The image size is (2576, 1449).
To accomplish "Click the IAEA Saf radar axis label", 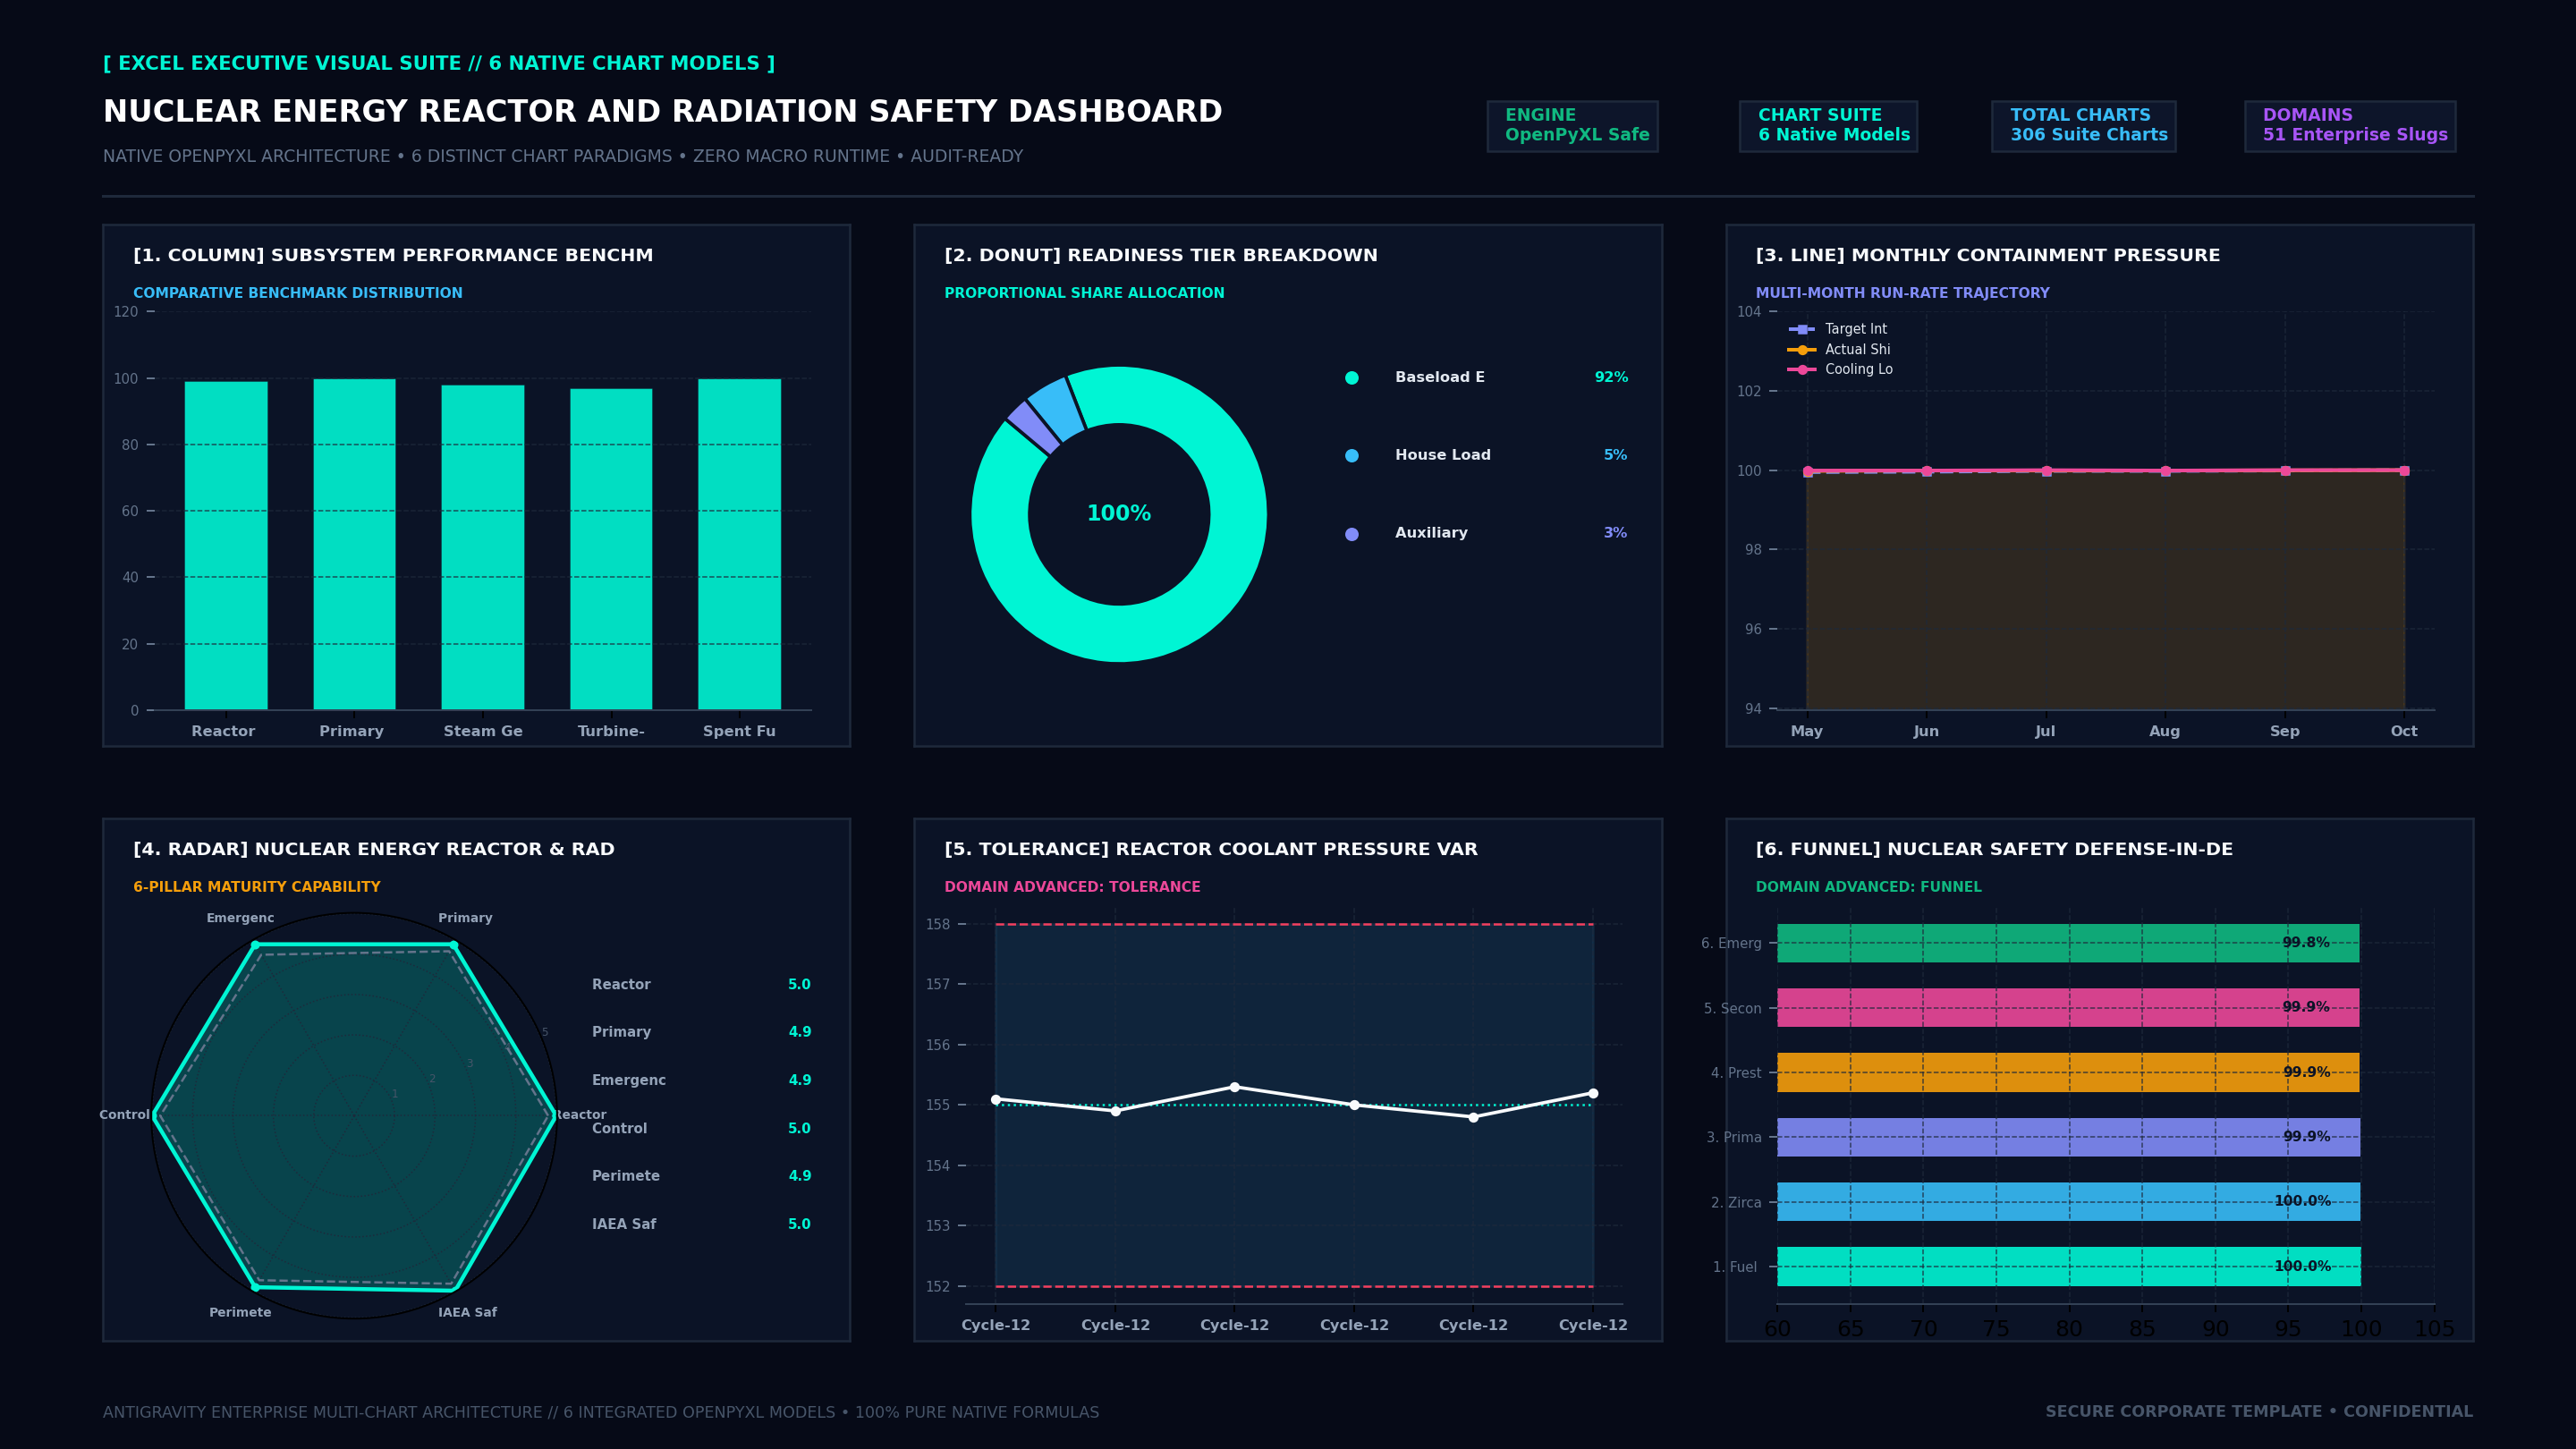I will click(467, 1312).
